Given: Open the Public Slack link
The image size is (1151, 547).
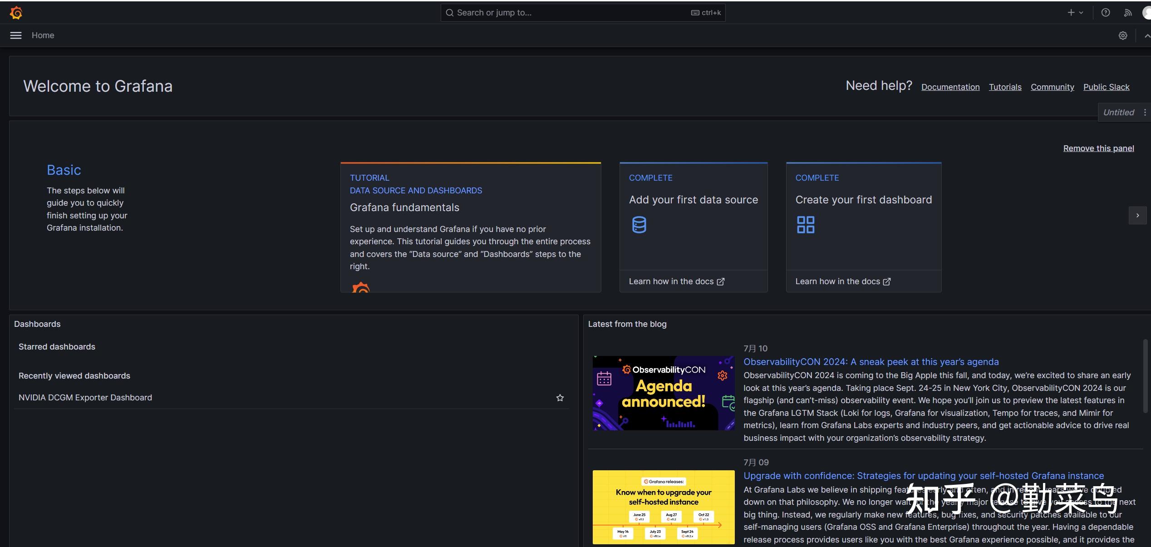Looking at the screenshot, I should pyautogui.click(x=1106, y=87).
